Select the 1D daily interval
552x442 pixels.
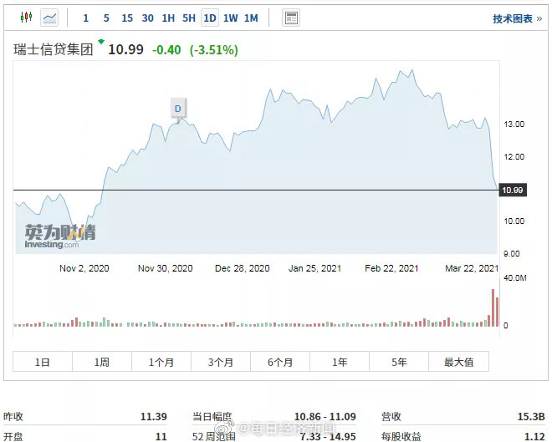pyautogui.click(x=210, y=18)
